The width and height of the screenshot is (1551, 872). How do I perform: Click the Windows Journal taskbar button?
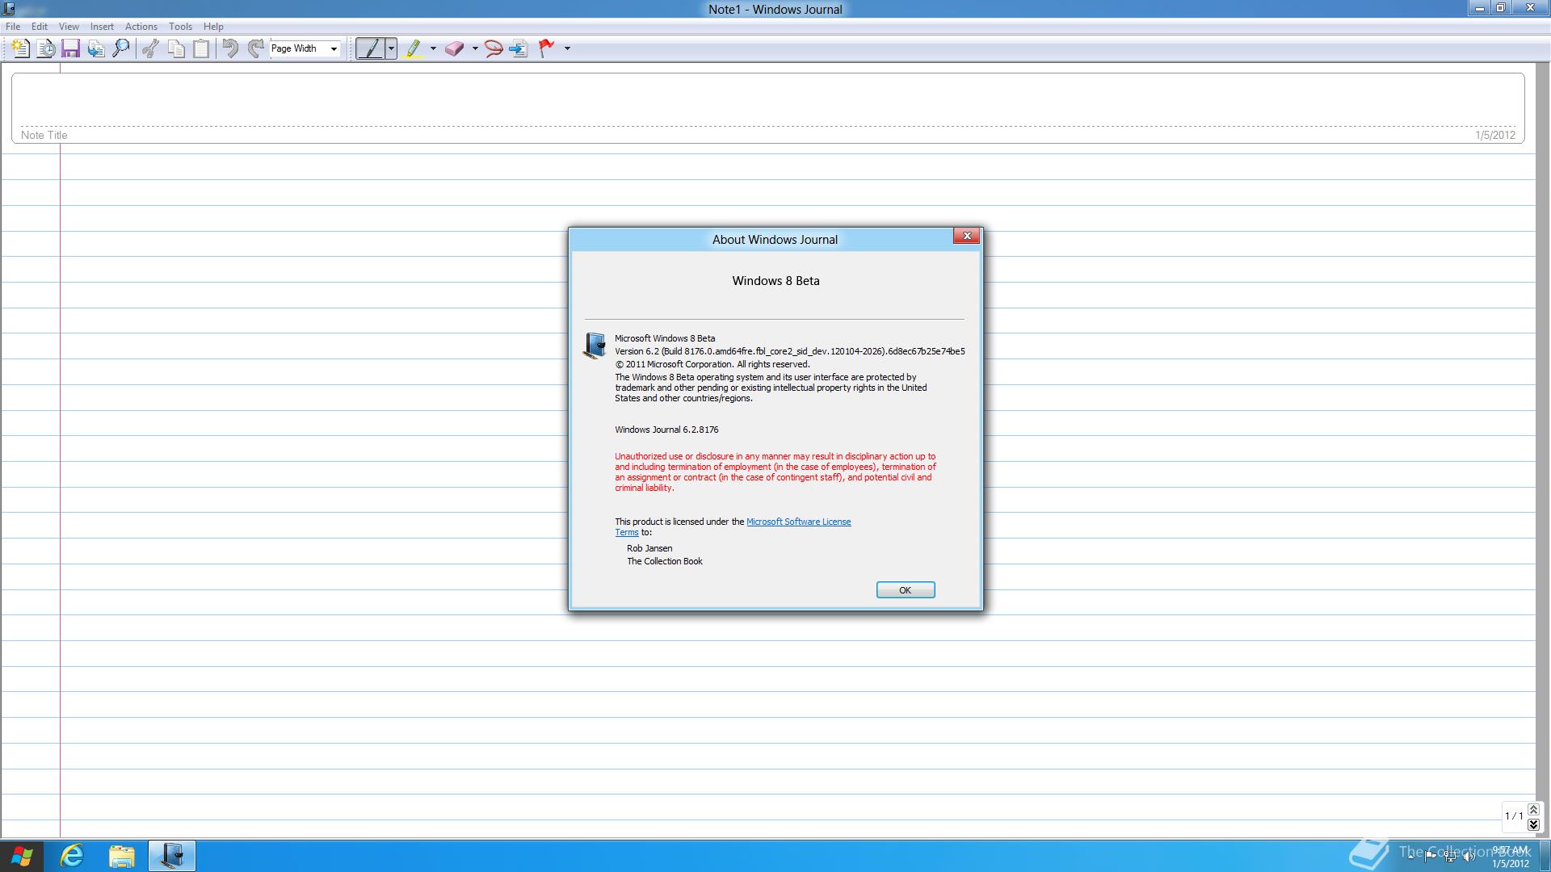tap(171, 856)
